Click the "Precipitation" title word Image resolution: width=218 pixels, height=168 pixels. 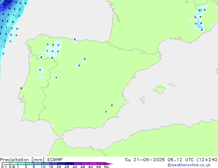coord(14,160)
